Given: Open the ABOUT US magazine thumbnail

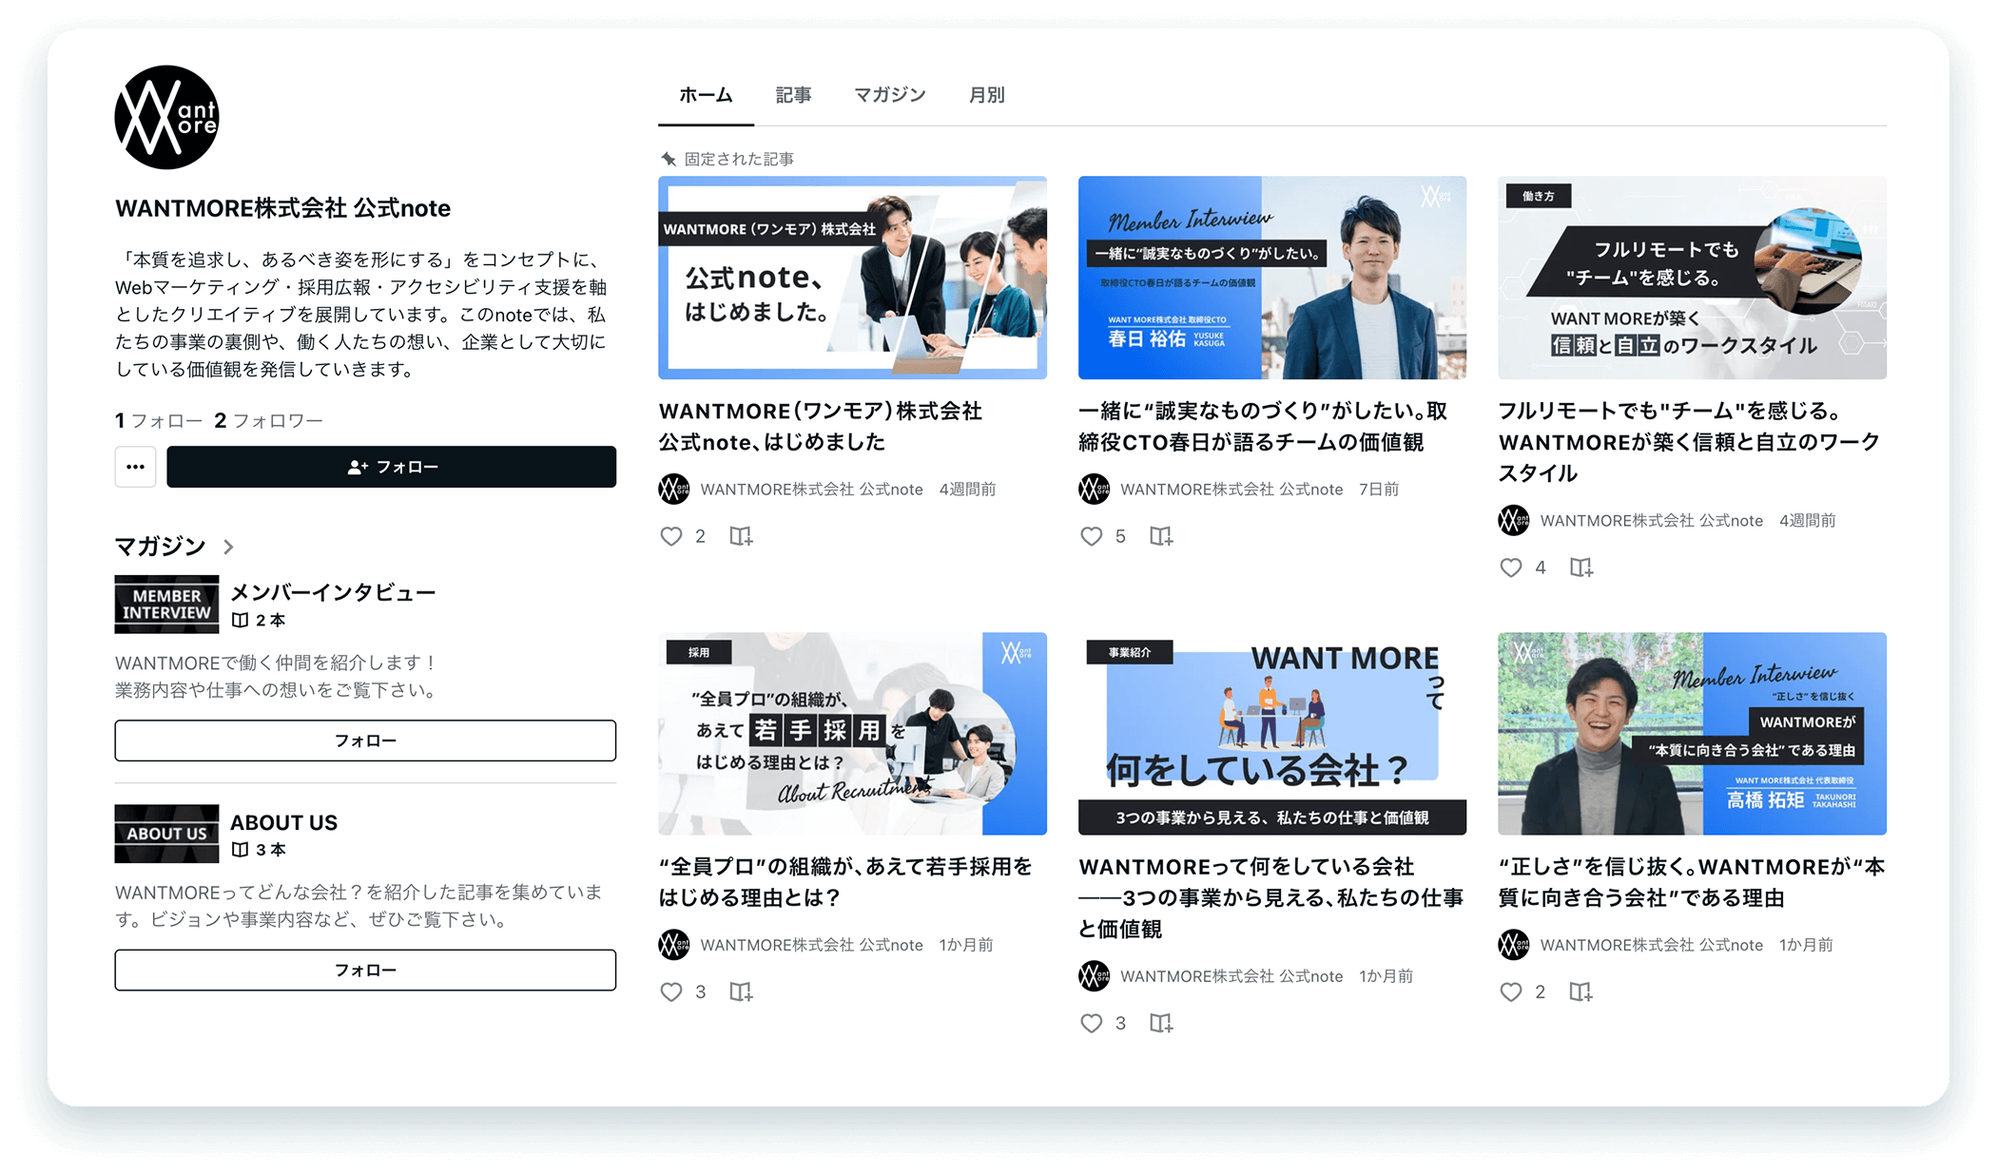Looking at the screenshot, I should 166,834.
